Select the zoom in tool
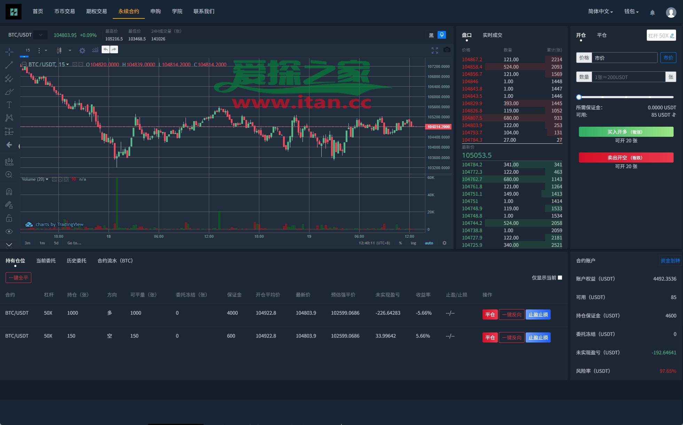Screen dimensions: 683x425 coord(9,175)
